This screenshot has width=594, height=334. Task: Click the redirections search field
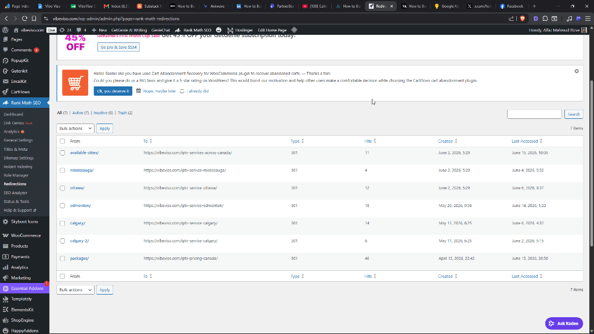pyautogui.click(x=534, y=114)
